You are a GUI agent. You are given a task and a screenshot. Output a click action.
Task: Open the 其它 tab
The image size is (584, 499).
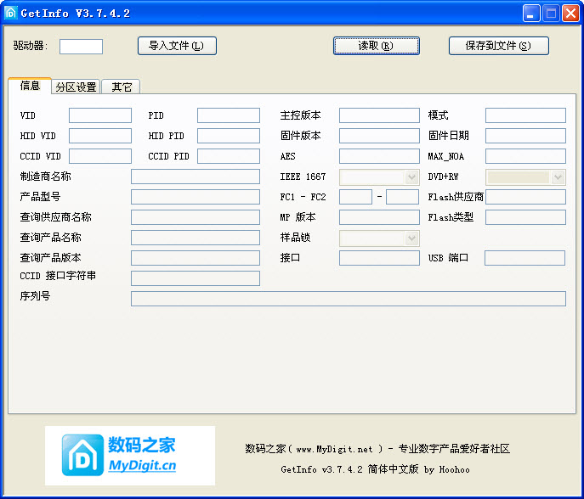(121, 87)
